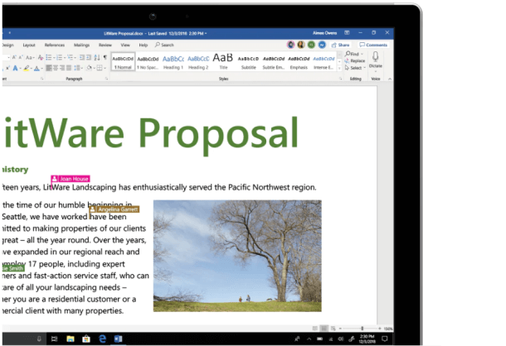Open the Microsoft Edge taskbar icon
The image size is (506, 346).
pos(100,338)
